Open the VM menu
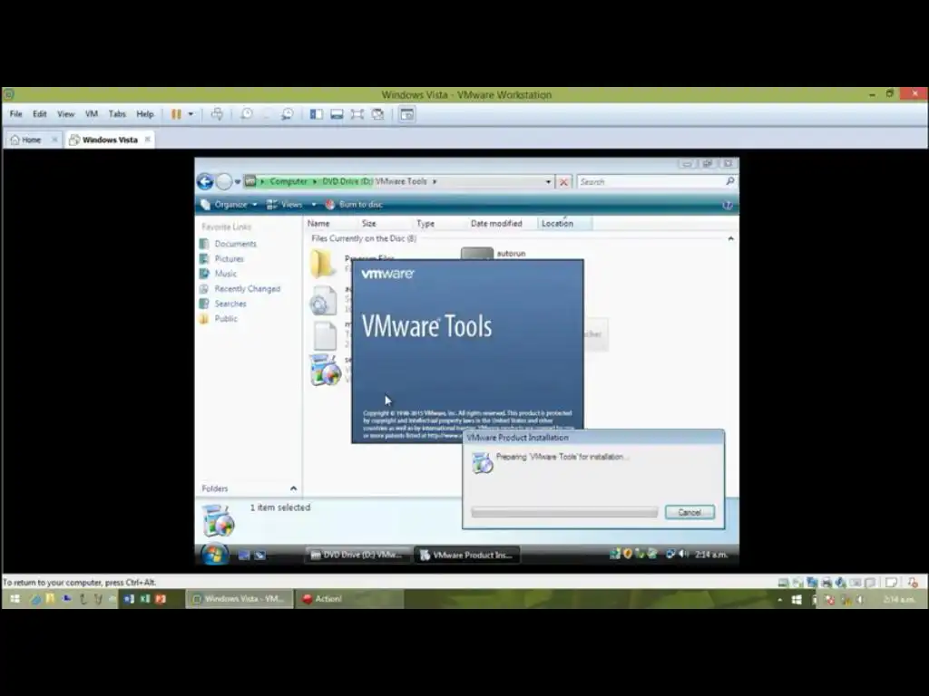Screen dimensions: 929x696 pyautogui.click(x=92, y=113)
